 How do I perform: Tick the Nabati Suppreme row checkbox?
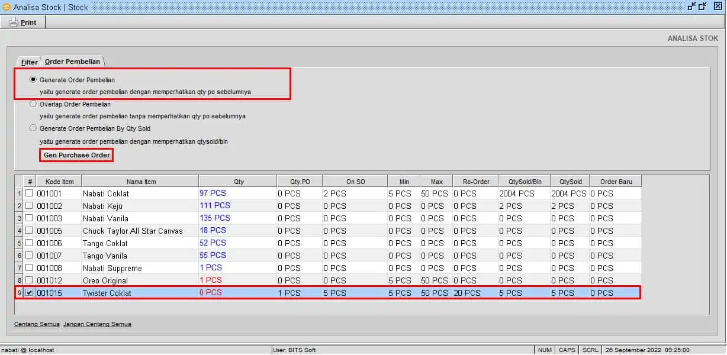pos(29,268)
